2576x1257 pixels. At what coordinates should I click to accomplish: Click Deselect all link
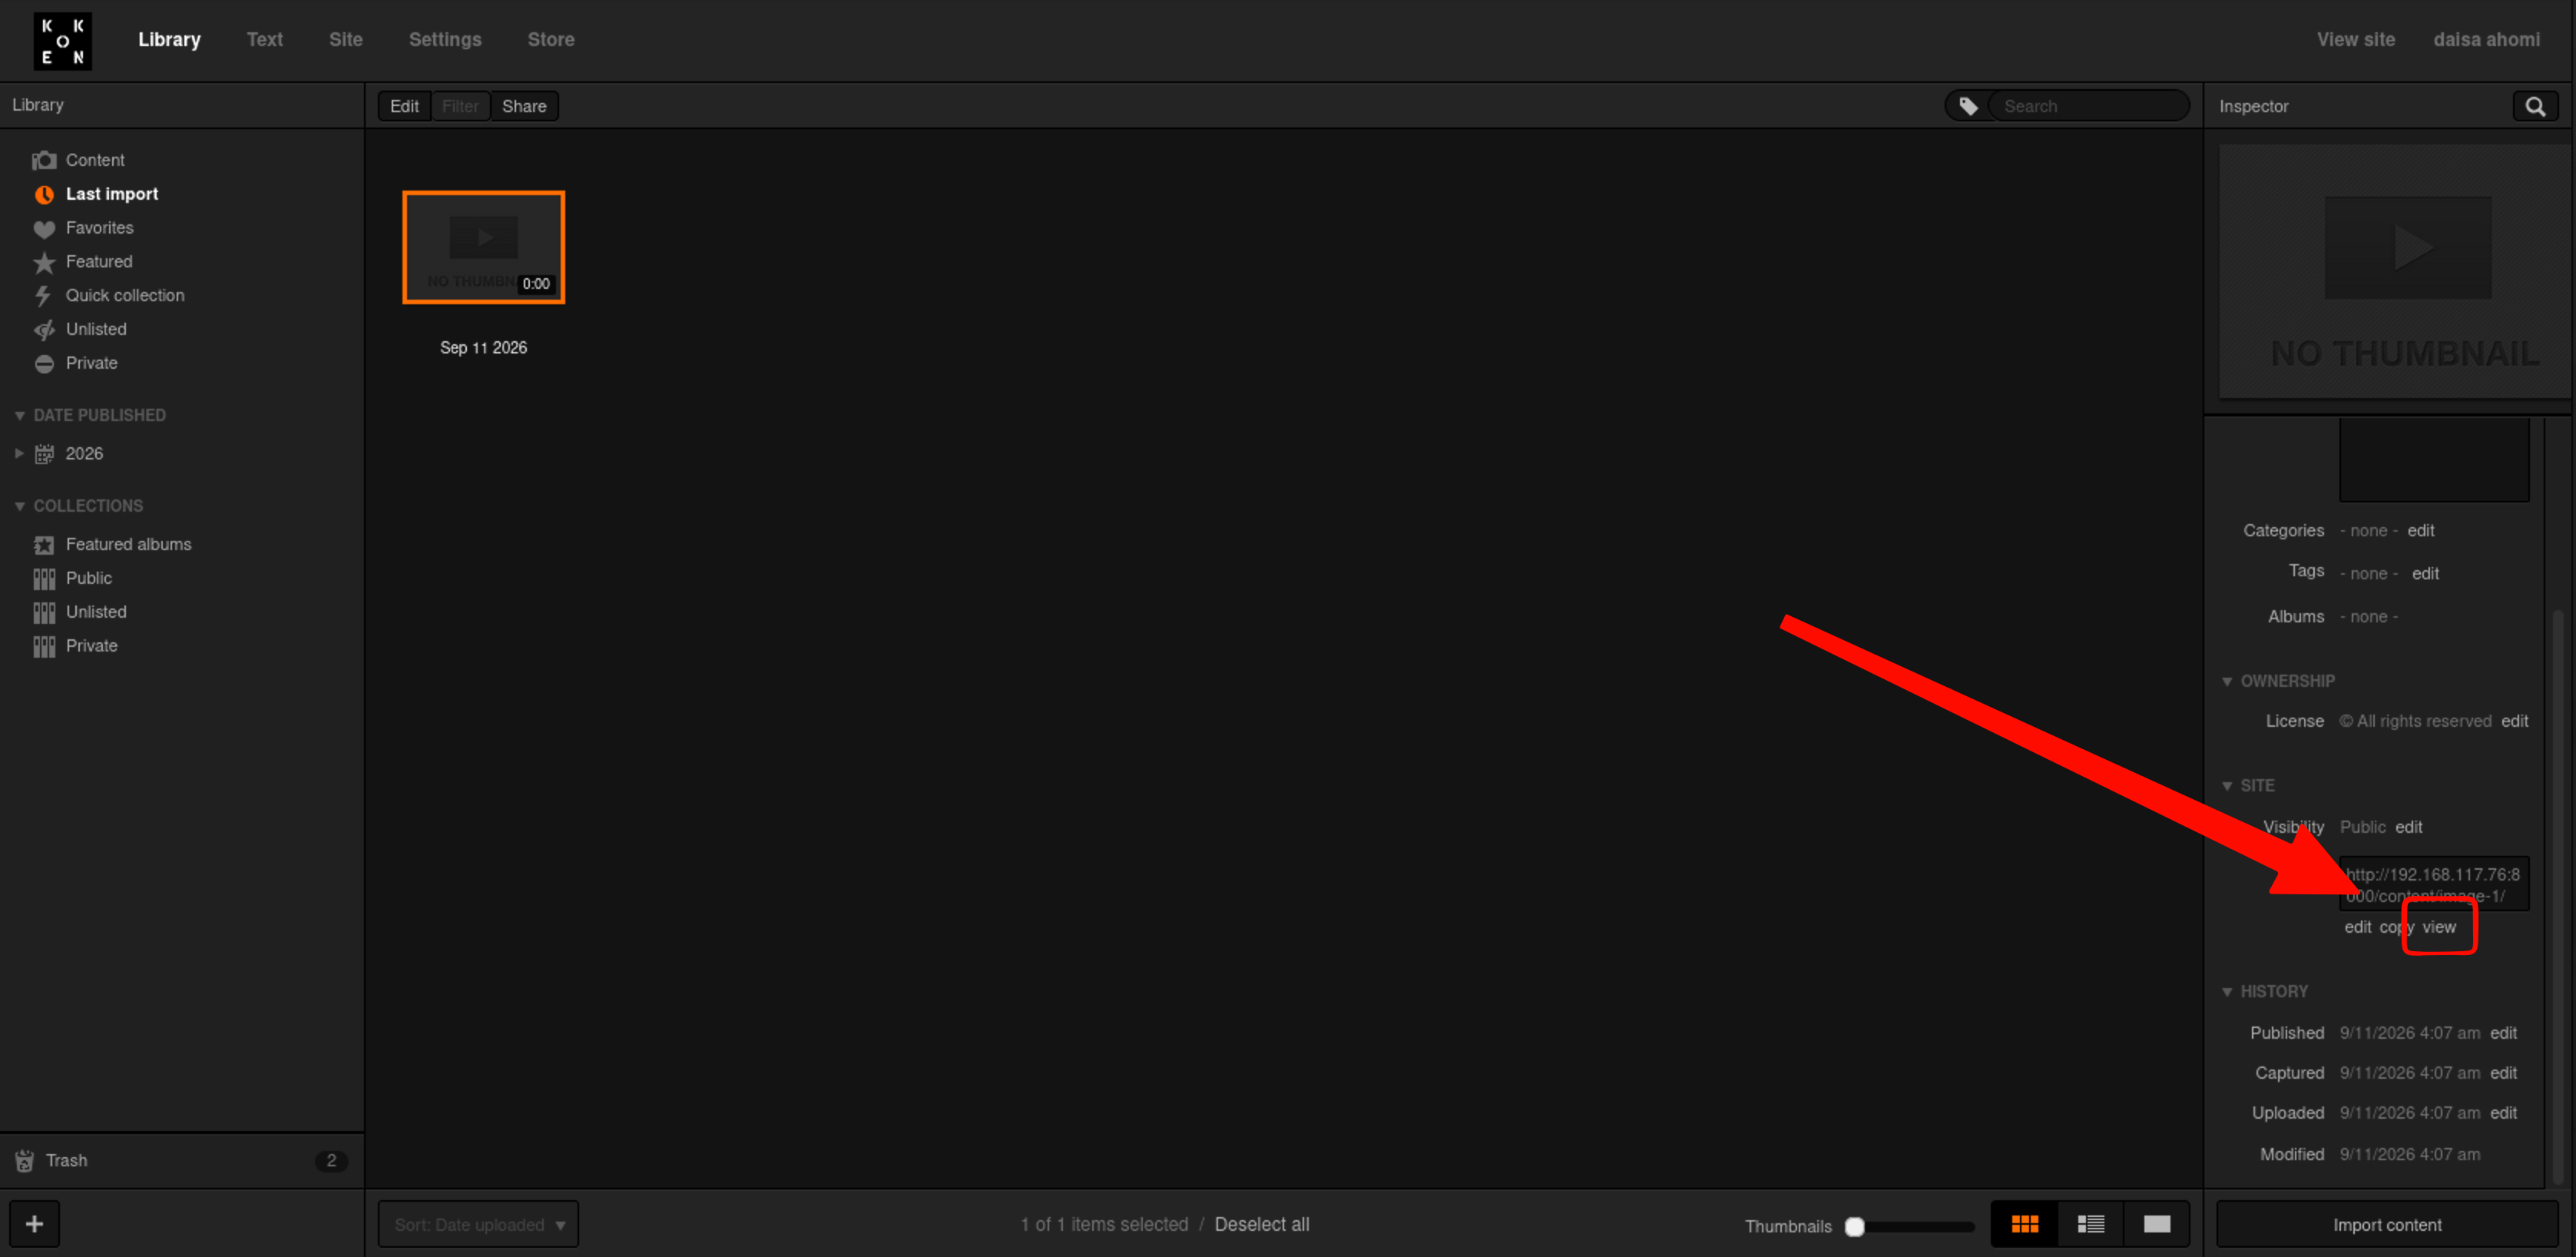[x=1262, y=1225]
